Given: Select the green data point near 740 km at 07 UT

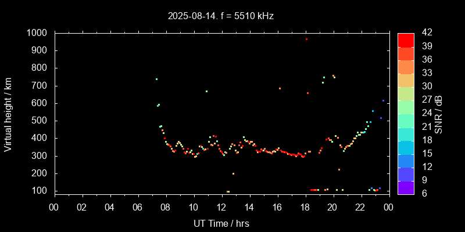Looking at the screenshot, I should coord(156,79).
